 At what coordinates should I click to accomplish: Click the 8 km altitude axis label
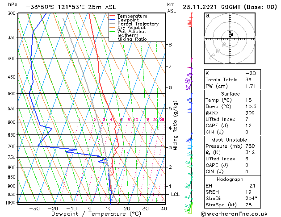(170, 45)
